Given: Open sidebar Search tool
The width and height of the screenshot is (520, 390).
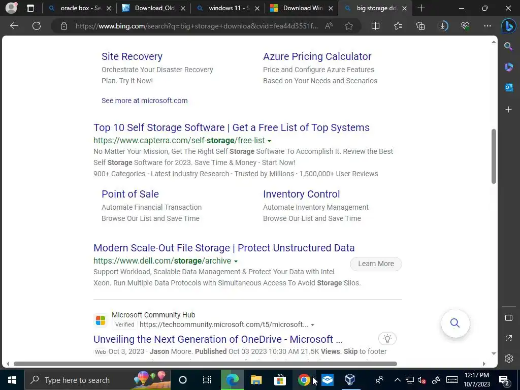Looking at the screenshot, I should click(x=508, y=46).
